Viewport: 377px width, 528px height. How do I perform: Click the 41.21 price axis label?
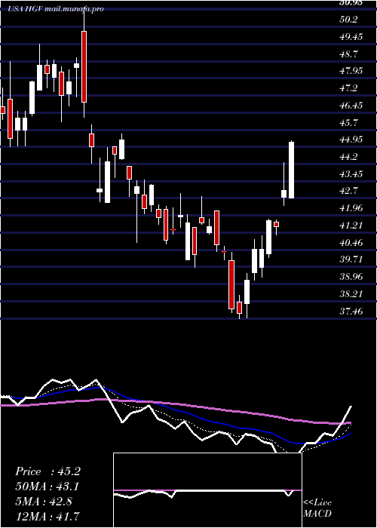click(x=351, y=225)
